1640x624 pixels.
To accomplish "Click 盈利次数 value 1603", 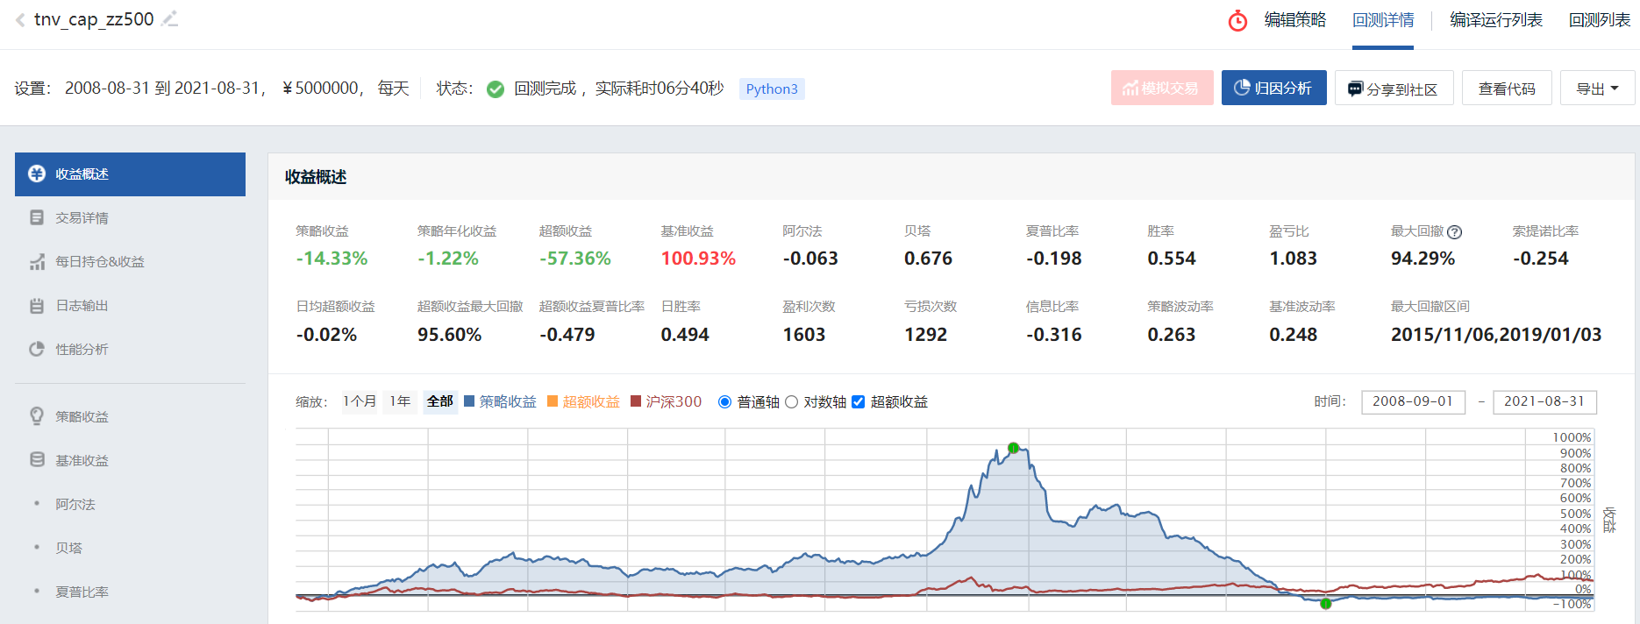I will click(804, 335).
